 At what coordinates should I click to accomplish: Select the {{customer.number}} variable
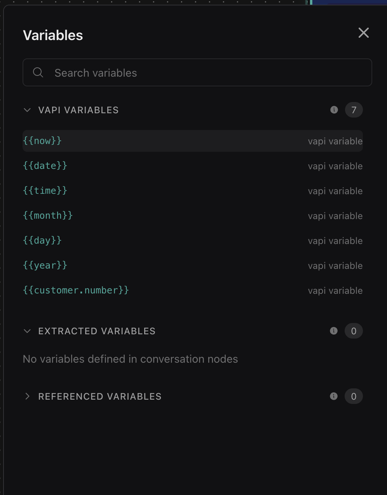pos(76,290)
